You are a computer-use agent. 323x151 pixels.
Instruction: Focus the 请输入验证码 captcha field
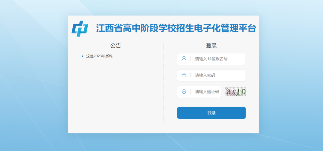tap(207, 92)
